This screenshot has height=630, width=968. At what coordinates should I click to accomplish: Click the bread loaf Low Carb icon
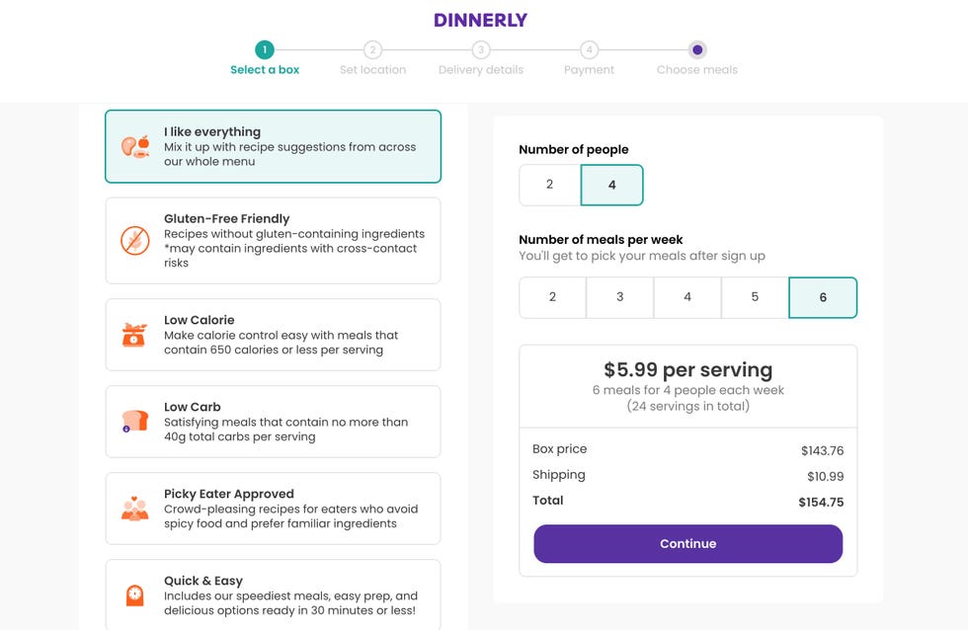[134, 422]
